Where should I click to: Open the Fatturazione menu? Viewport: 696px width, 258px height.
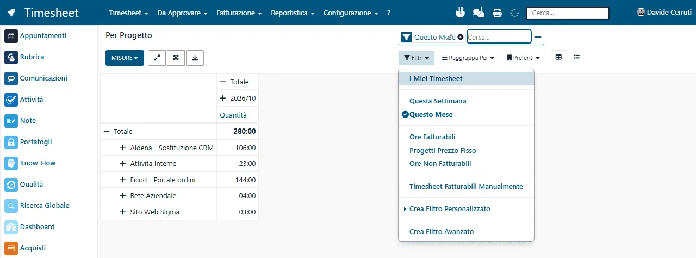[239, 13]
